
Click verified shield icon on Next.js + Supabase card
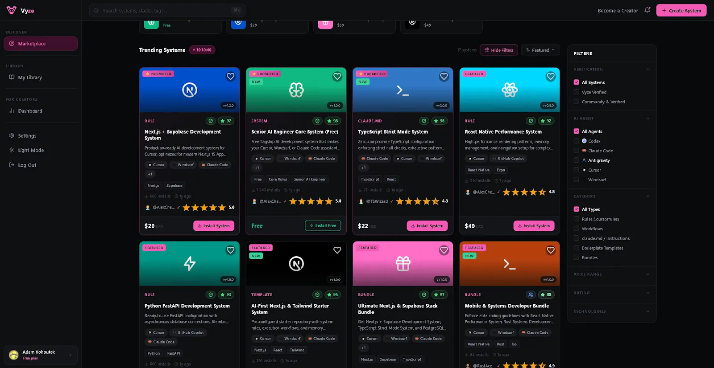pyautogui.click(x=211, y=121)
